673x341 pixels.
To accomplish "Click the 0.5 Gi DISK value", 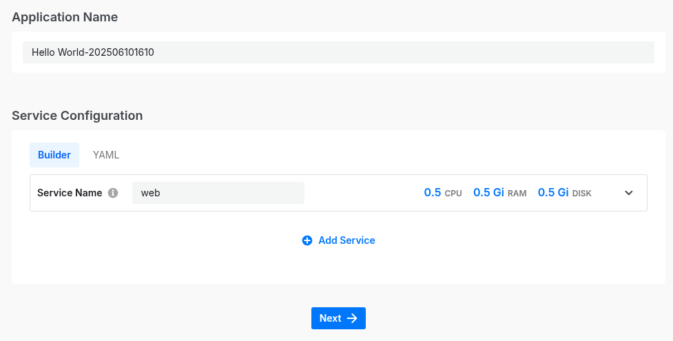I will point(553,193).
